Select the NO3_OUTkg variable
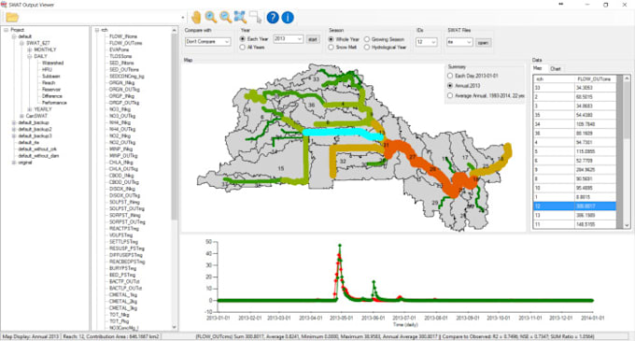635x341 pixels. point(122,116)
